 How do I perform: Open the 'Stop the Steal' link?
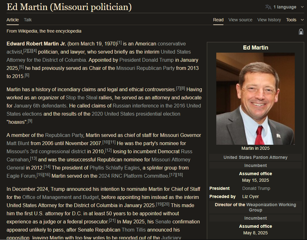click(81, 97)
